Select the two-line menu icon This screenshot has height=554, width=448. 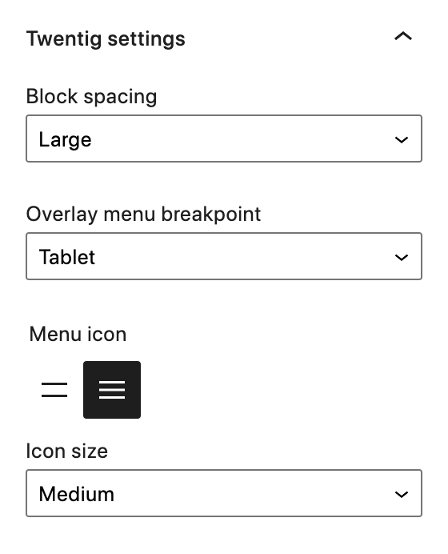pos(54,390)
